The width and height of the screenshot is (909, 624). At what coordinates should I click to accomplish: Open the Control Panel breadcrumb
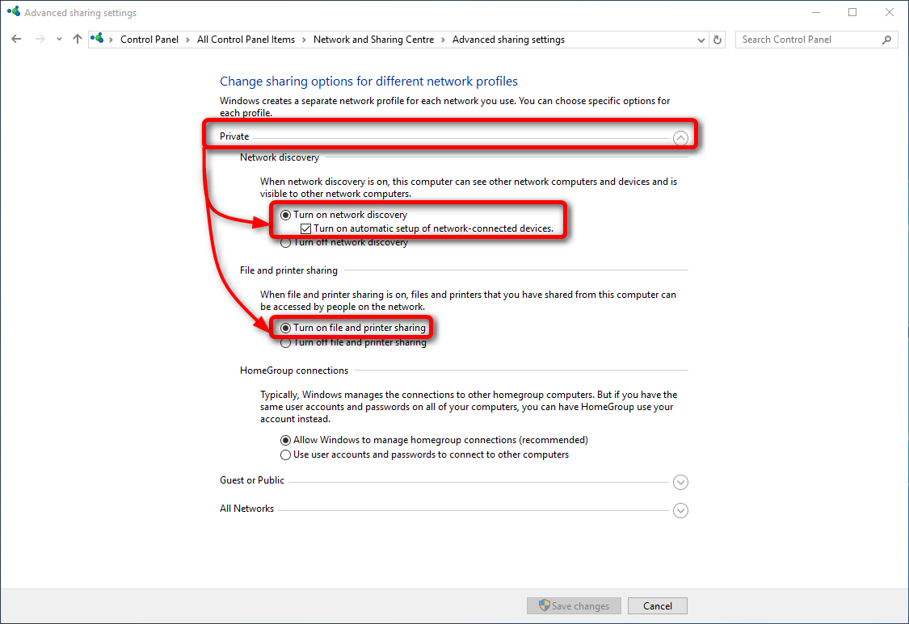pyautogui.click(x=149, y=40)
